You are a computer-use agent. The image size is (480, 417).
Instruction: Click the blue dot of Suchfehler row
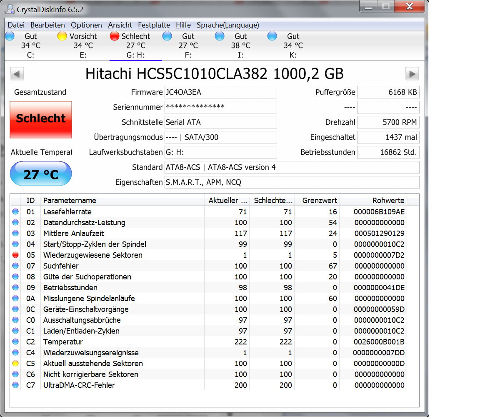pos(15,266)
